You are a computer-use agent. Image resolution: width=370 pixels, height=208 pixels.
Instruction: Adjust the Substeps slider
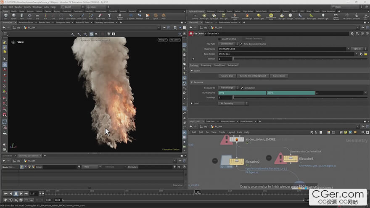click(300, 97)
